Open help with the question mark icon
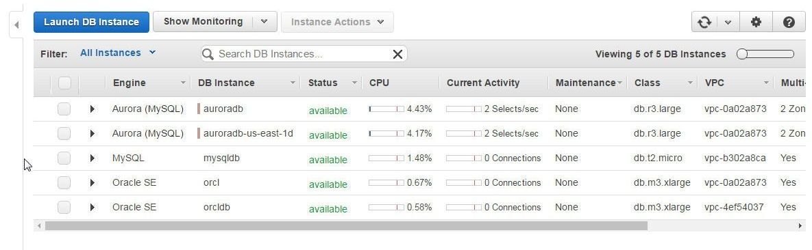 click(x=789, y=23)
